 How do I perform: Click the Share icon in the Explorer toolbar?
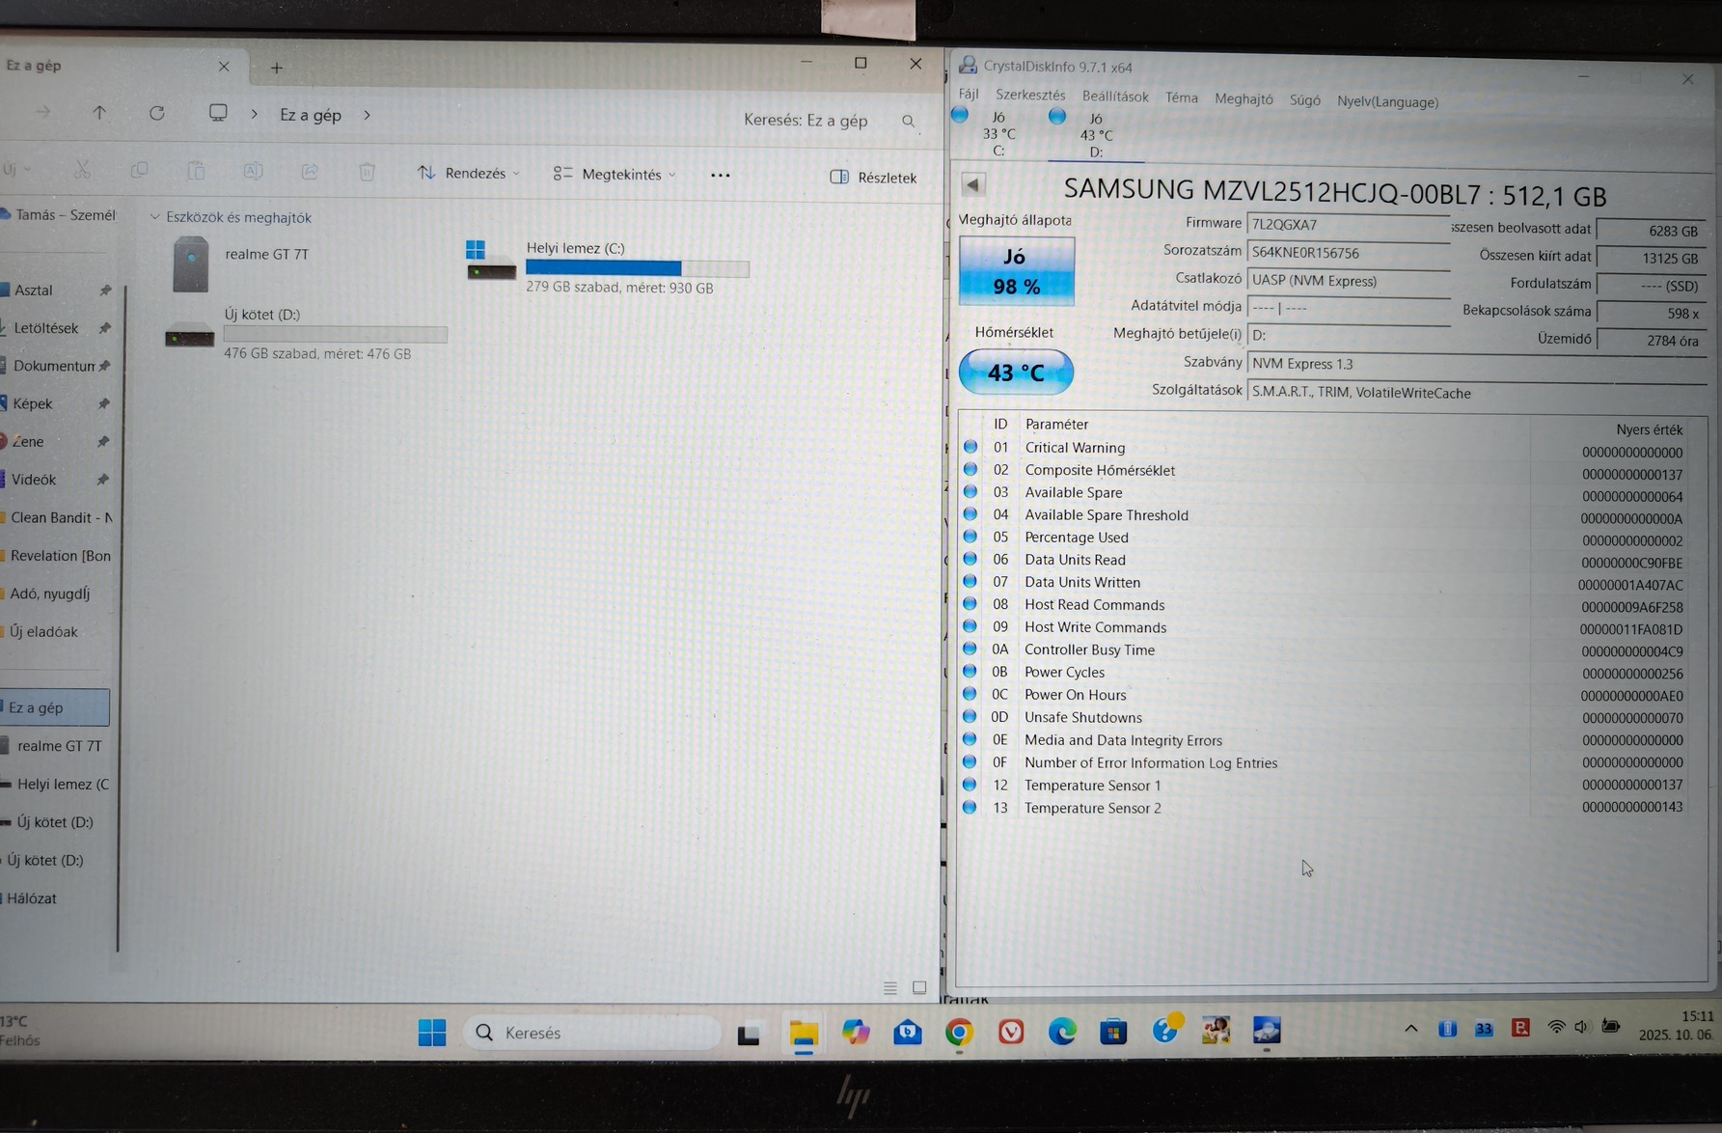[310, 171]
